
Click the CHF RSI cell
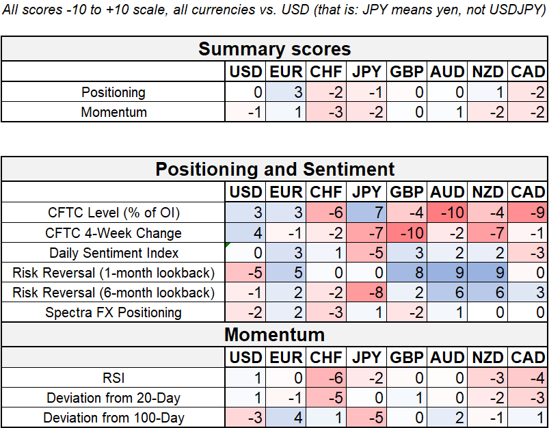coord(327,377)
